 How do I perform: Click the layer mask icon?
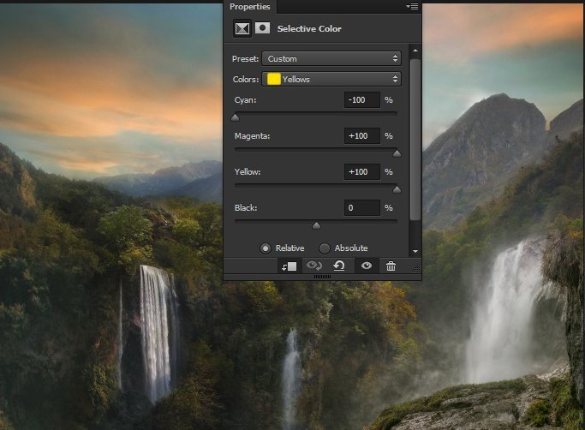click(262, 28)
